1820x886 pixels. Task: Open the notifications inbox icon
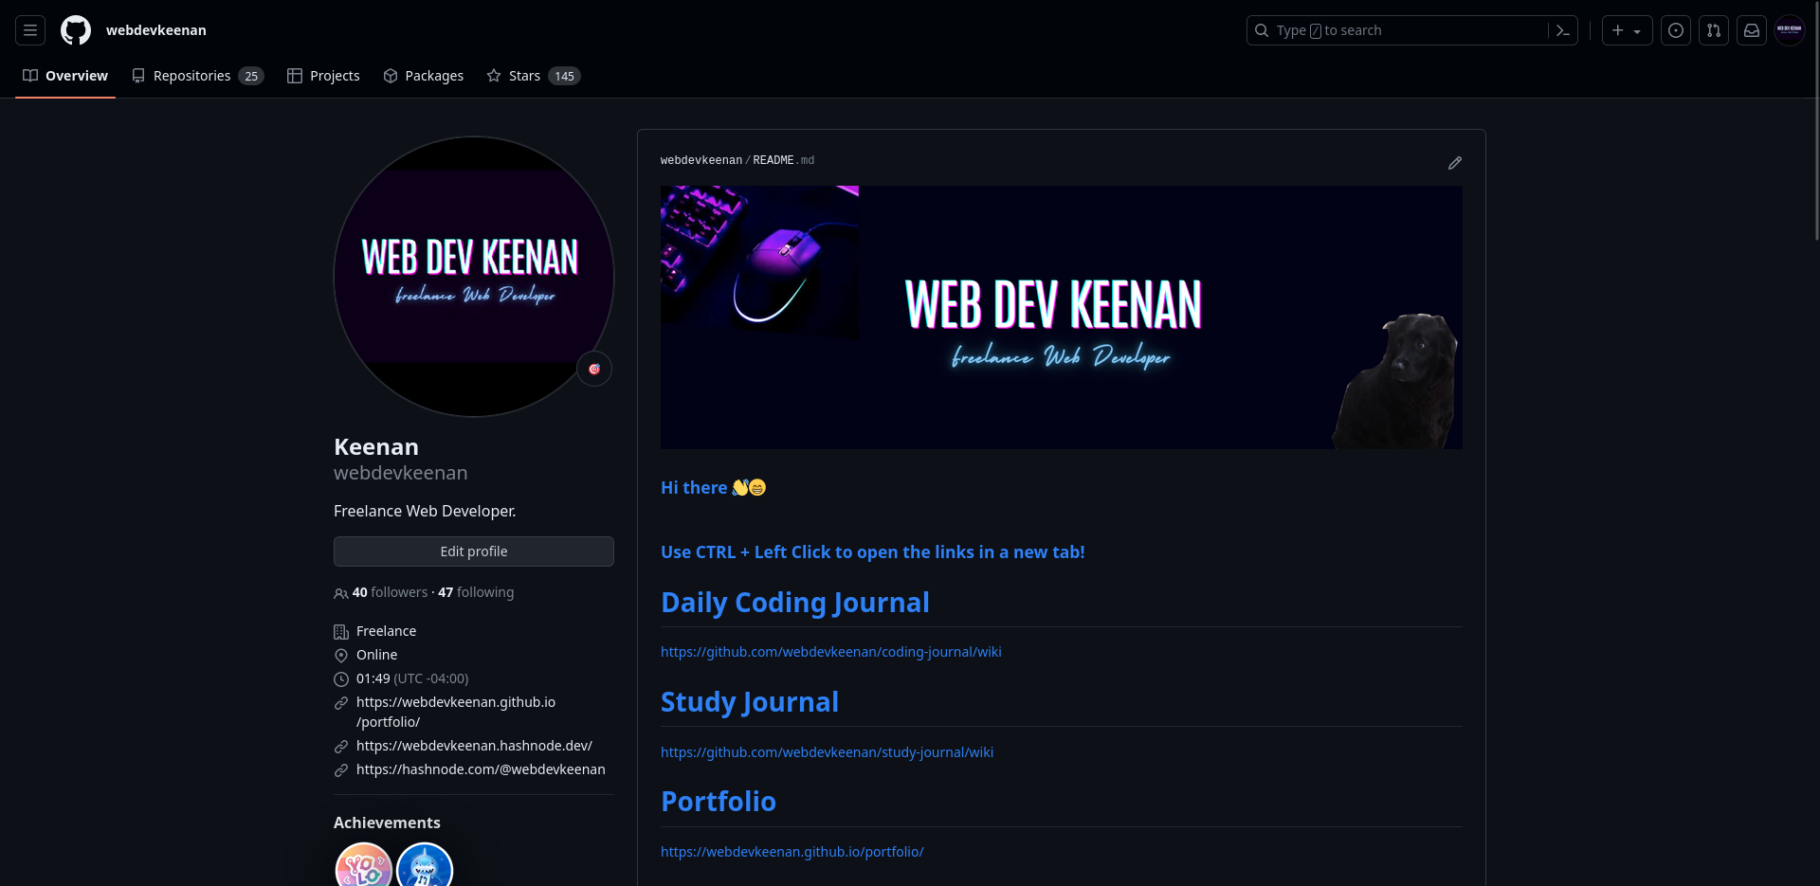pos(1752,30)
